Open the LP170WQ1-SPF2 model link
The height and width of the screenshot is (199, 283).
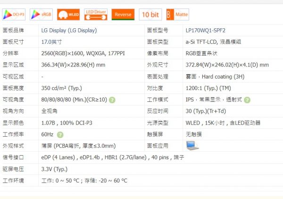(206, 30)
